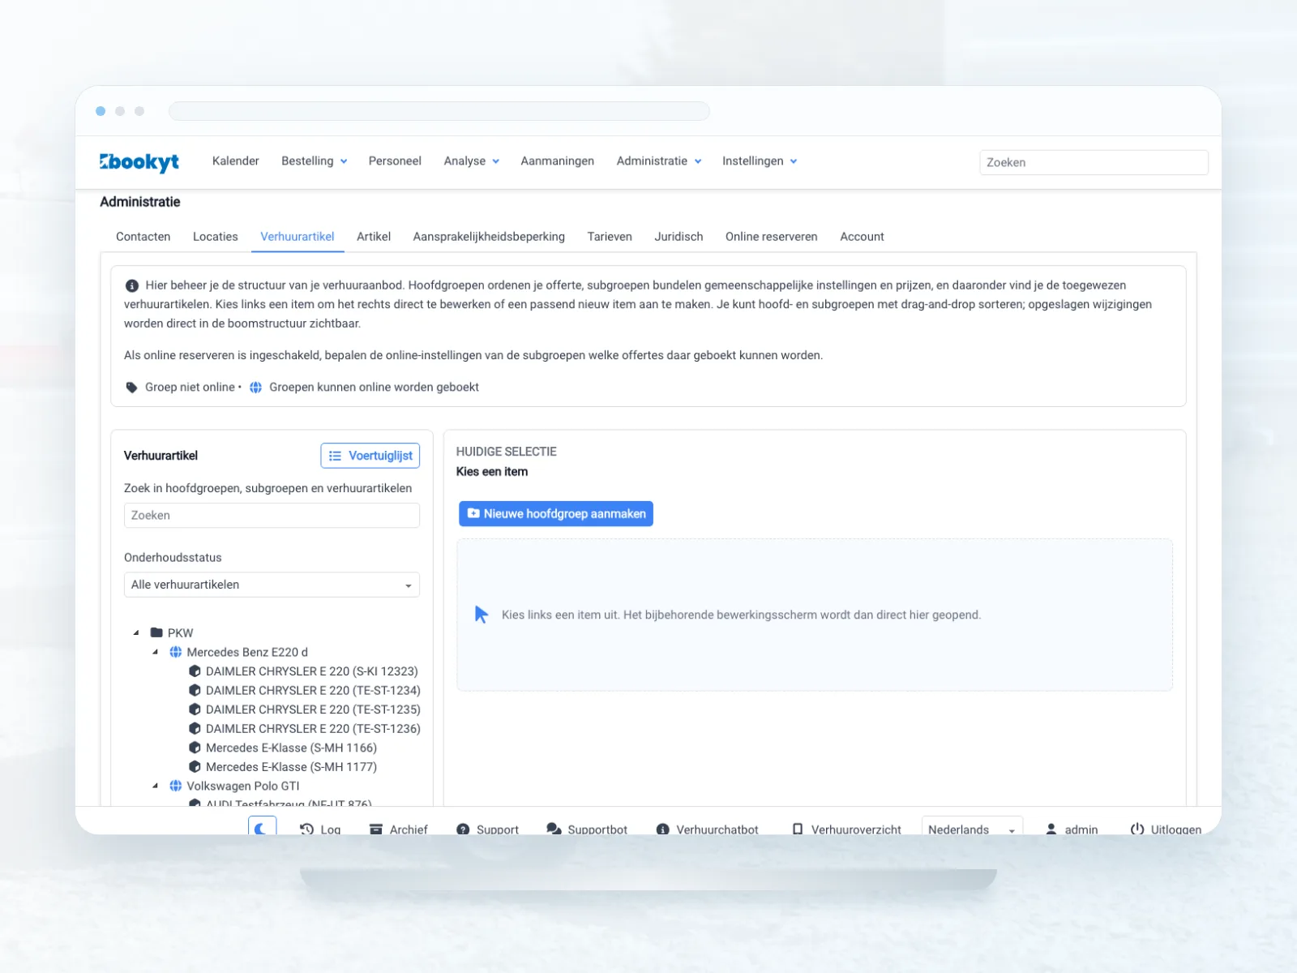1297x973 pixels.
Task: Click the Uitloggen power icon
Action: [1137, 829]
